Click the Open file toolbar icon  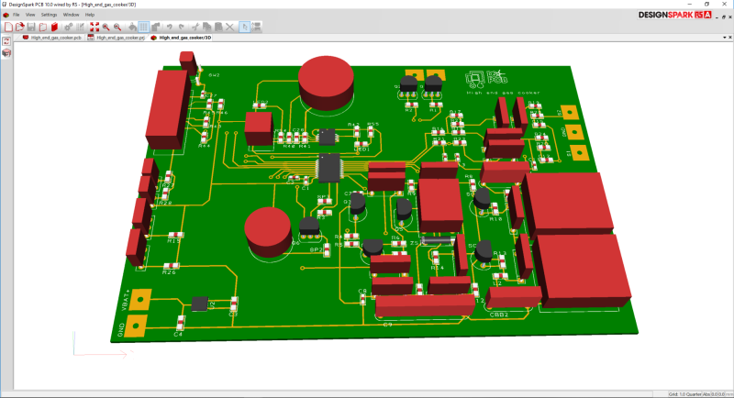[19, 28]
